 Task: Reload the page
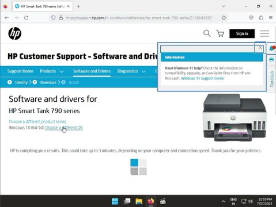27,18
